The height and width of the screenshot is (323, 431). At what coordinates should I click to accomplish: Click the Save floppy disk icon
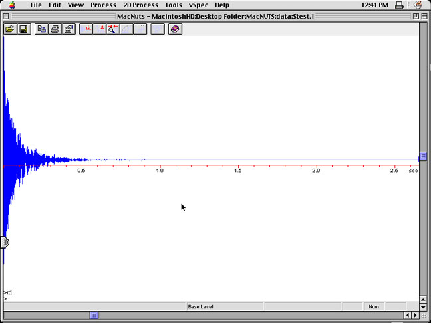point(23,29)
